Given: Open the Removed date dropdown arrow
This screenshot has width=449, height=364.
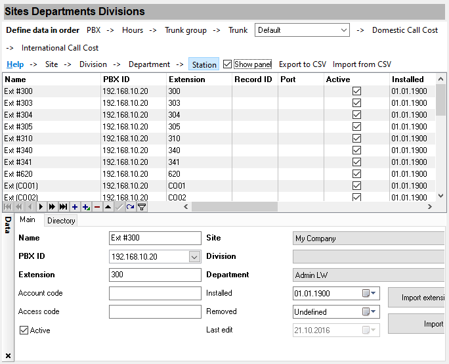Looking at the screenshot, I should [374, 311].
